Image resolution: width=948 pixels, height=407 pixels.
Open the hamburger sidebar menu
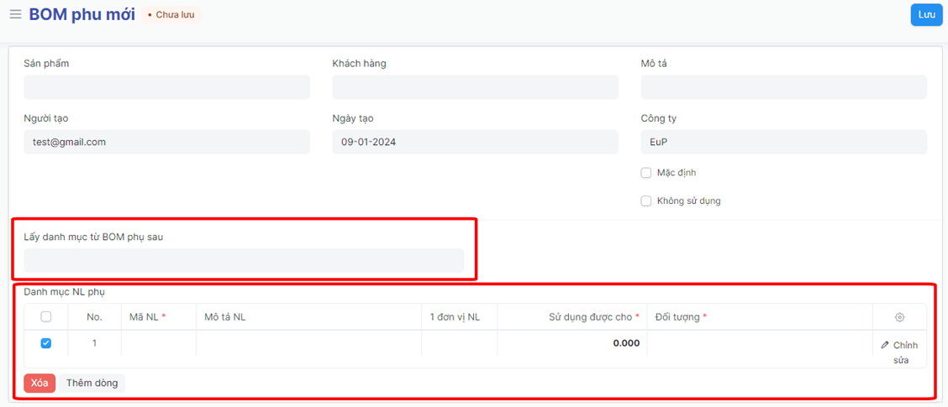(15, 15)
